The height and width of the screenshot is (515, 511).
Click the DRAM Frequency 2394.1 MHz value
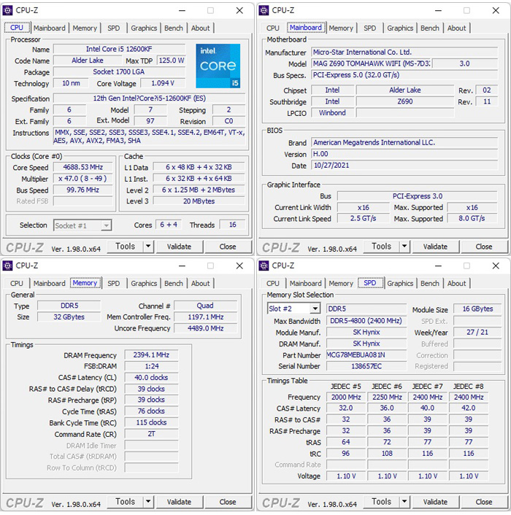click(x=151, y=355)
